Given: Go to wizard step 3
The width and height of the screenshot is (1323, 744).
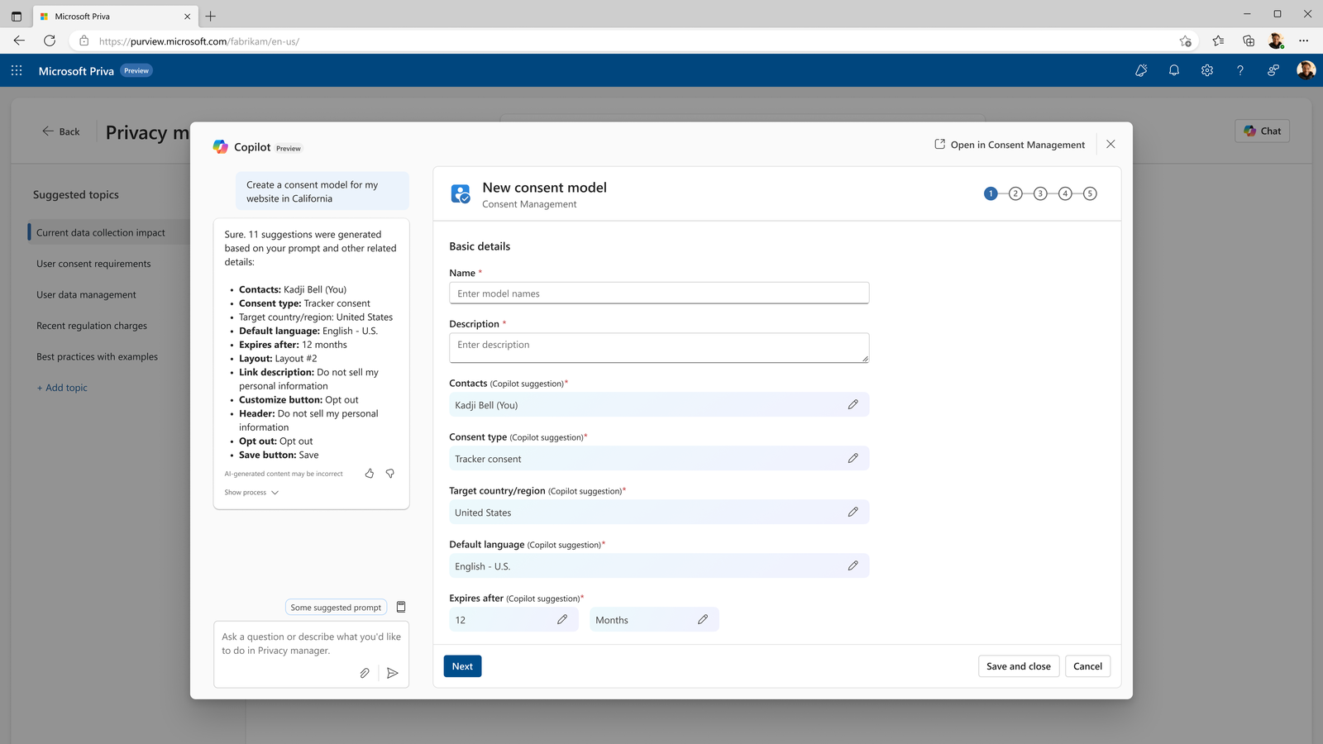Looking at the screenshot, I should pyautogui.click(x=1040, y=193).
